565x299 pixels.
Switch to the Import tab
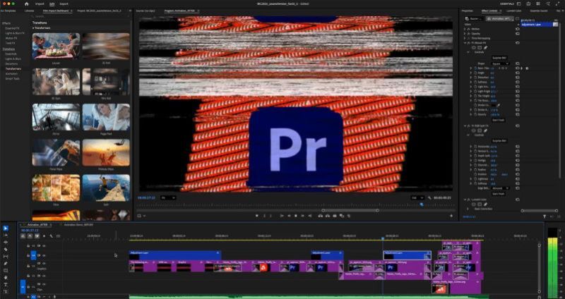pos(40,4)
